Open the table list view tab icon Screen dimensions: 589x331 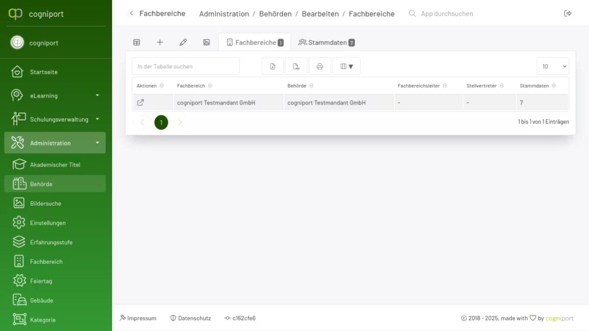coord(137,43)
